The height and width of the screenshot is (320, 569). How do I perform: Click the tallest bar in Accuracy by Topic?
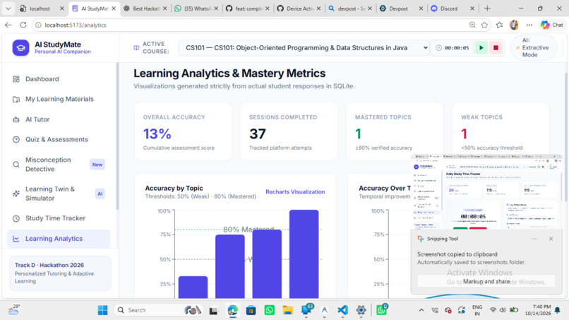pos(304,254)
